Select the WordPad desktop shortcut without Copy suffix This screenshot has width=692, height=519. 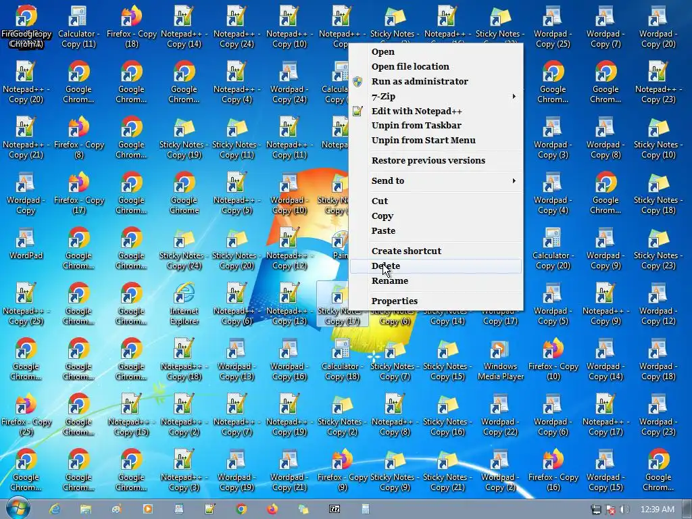26,243
